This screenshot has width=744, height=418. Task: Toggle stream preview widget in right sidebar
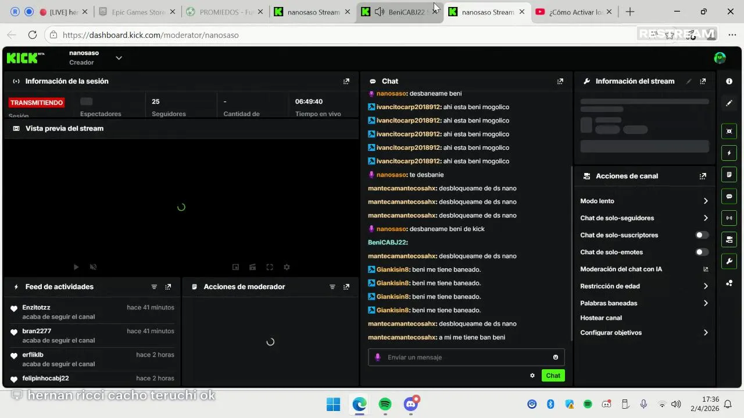click(x=729, y=131)
